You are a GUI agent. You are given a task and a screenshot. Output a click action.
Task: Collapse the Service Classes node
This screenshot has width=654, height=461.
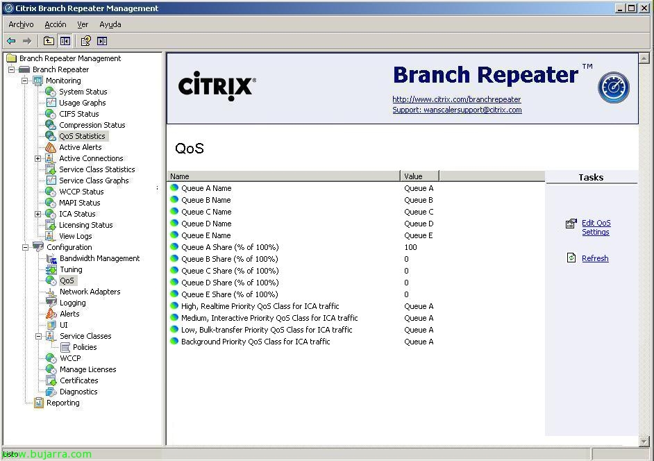tap(38, 336)
